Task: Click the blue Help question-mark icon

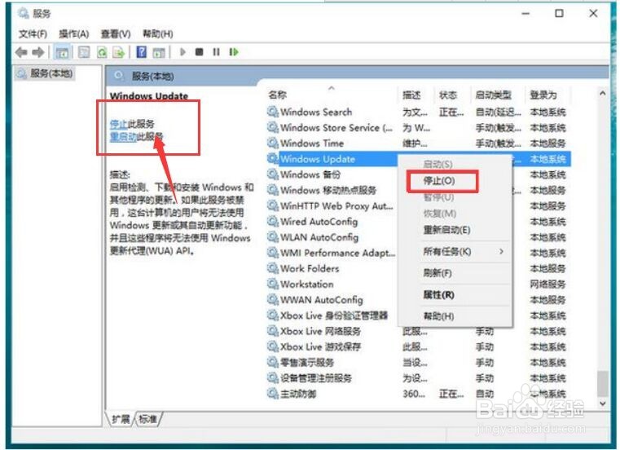Action: (141, 52)
